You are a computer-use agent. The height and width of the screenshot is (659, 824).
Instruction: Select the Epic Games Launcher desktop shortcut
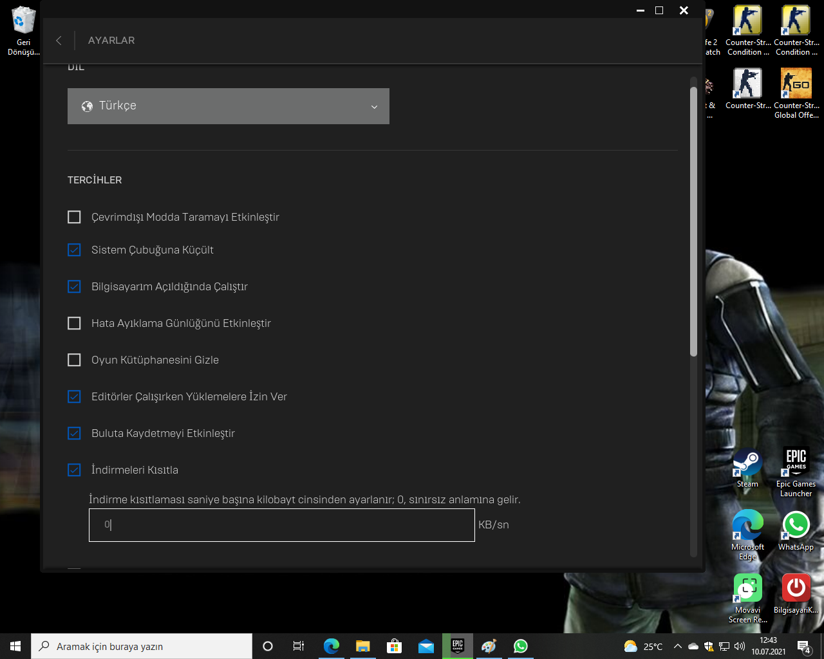(796, 473)
